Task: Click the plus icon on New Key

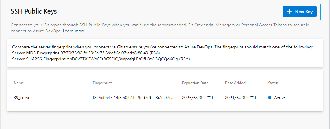Action: [x=289, y=12]
